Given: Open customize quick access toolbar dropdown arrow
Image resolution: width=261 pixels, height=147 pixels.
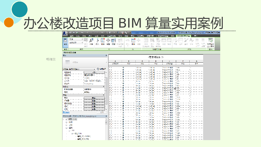Looking at the screenshot, I should [130, 32].
